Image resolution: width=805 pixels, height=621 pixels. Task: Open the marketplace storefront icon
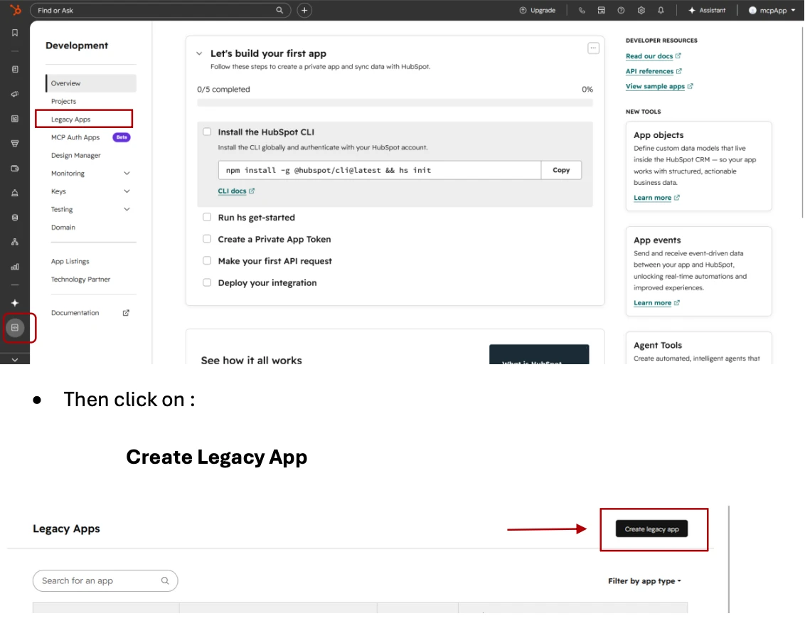[601, 10]
